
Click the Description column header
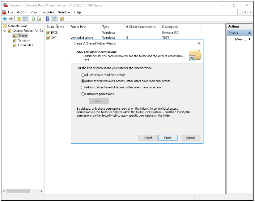point(180,27)
